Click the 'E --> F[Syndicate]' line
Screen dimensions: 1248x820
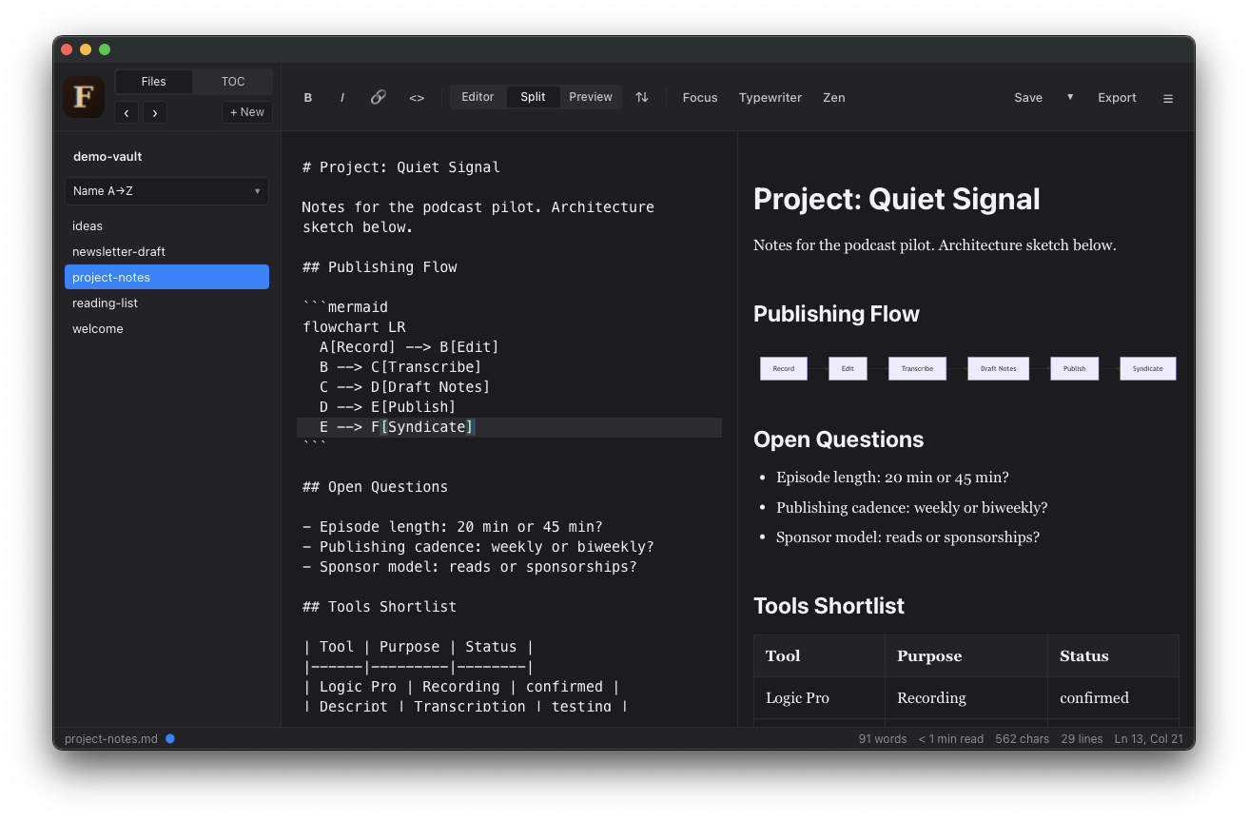pos(509,427)
